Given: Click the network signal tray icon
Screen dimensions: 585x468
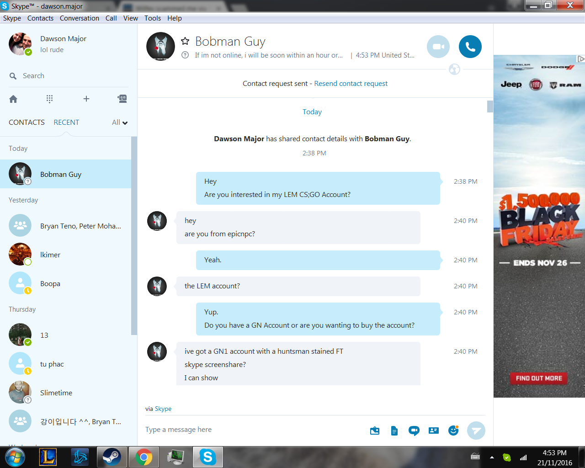Looking at the screenshot, I should click(x=523, y=457).
